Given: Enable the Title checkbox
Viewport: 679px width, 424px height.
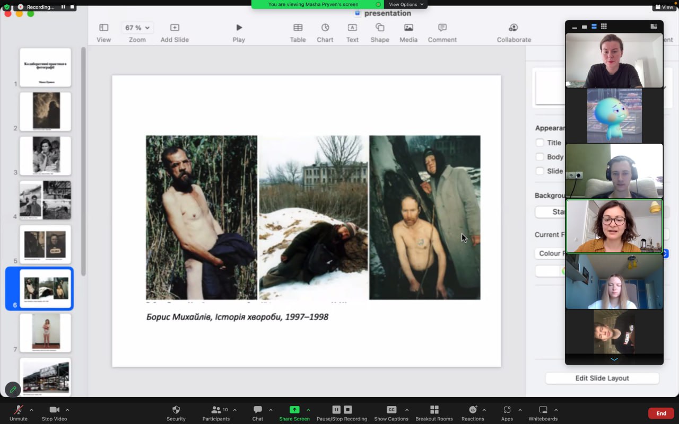Looking at the screenshot, I should pyautogui.click(x=540, y=143).
